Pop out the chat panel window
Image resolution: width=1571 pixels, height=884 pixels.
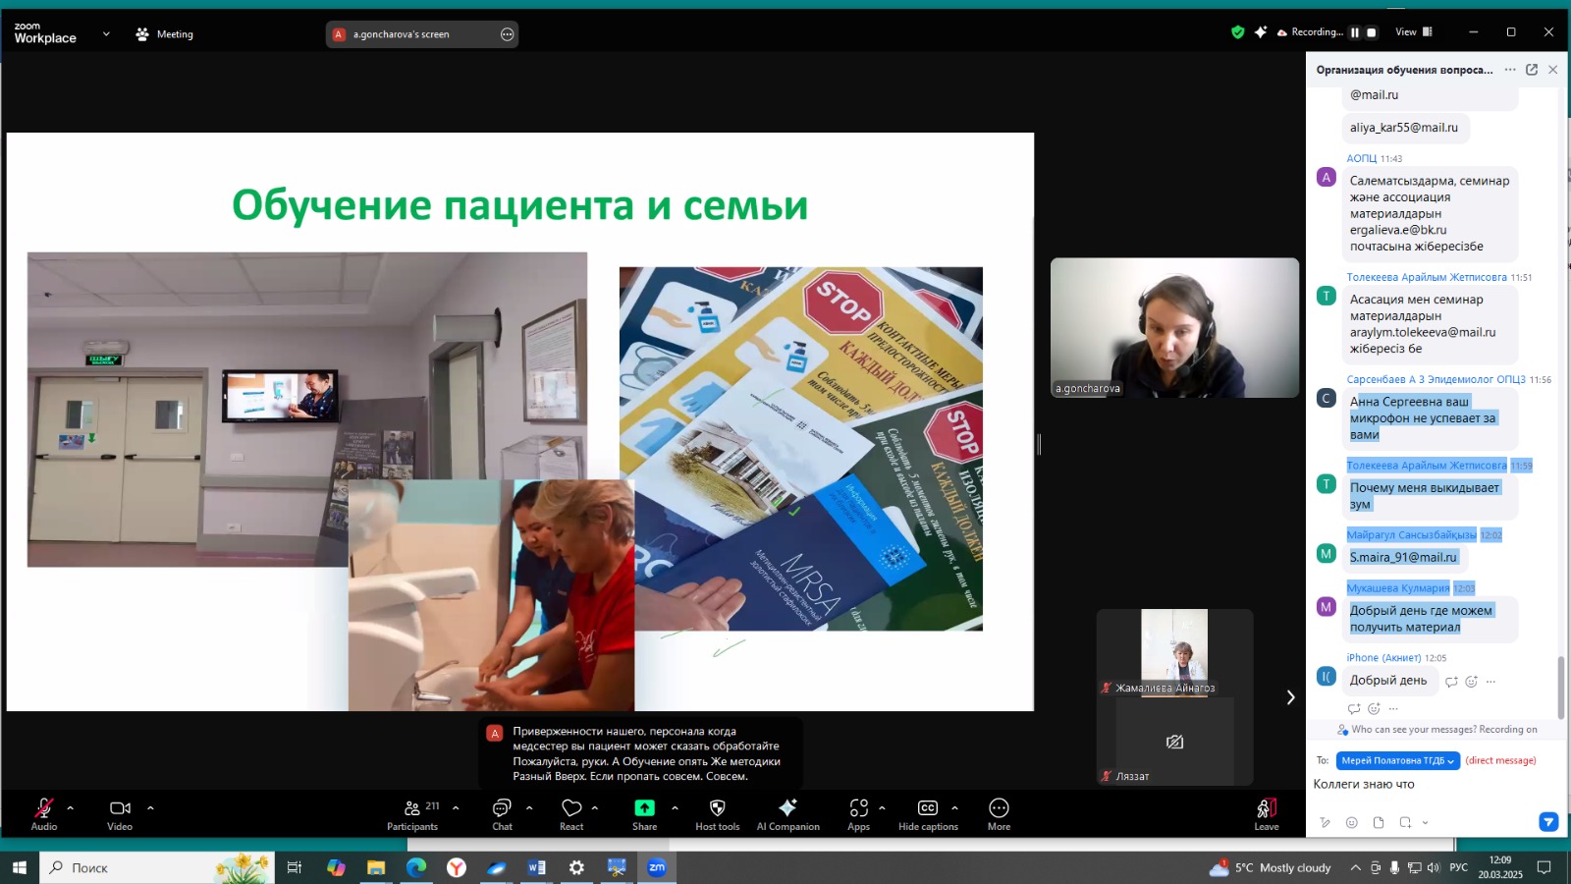pos(1532,70)
